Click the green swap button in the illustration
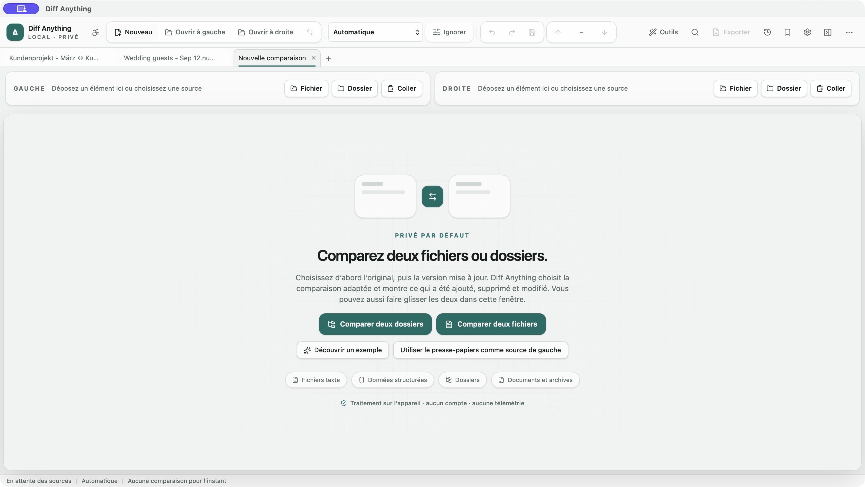 [432, 196]
